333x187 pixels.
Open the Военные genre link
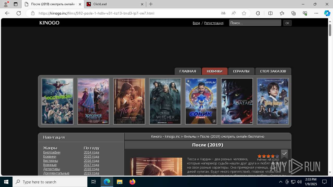pos(50,165)
